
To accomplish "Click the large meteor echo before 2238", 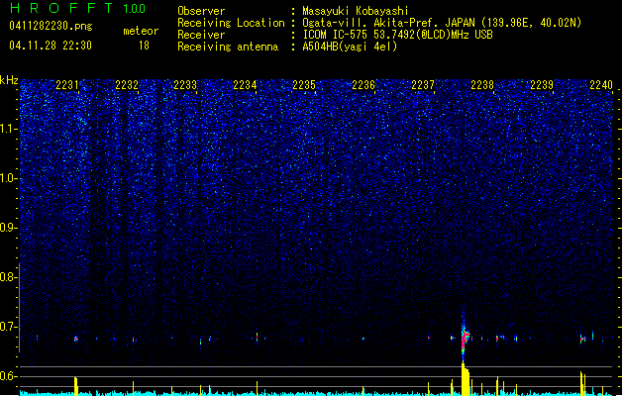I will pos(465,337).
